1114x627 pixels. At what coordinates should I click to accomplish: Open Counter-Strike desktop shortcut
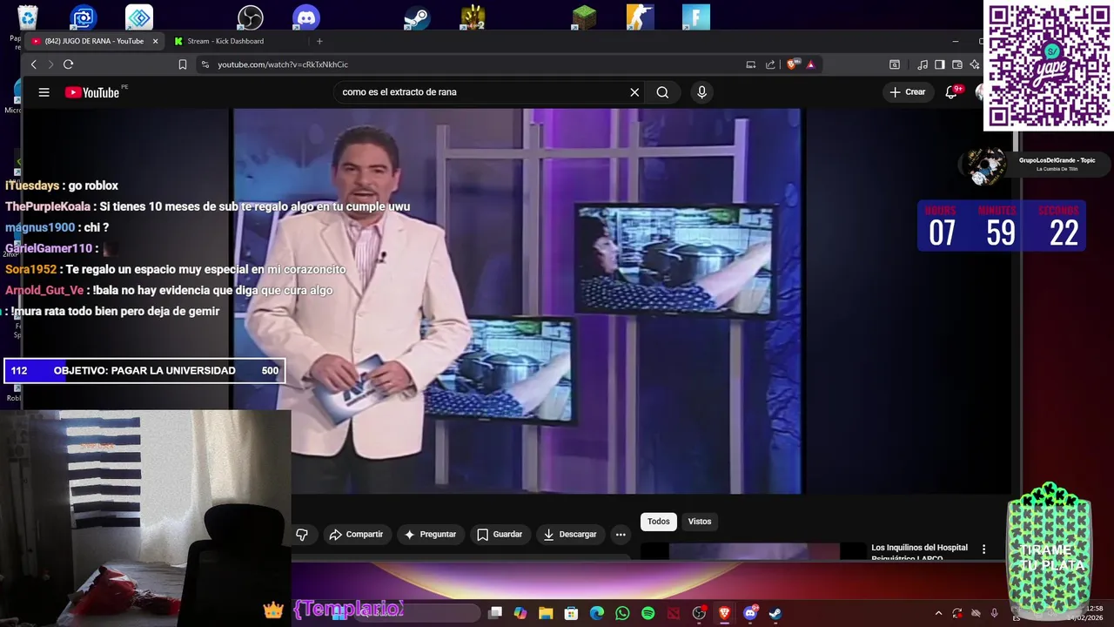tap(640, 17)
